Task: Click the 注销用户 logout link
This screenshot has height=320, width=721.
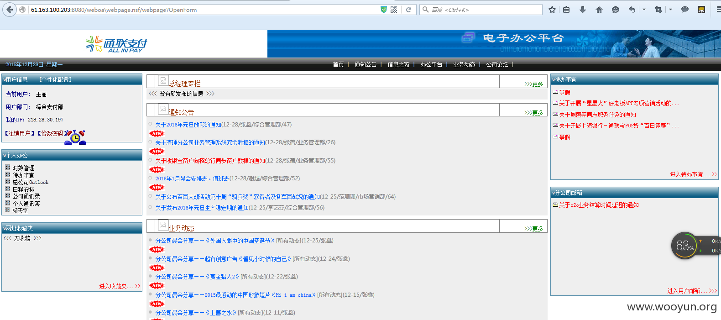Action: [19, 133]
